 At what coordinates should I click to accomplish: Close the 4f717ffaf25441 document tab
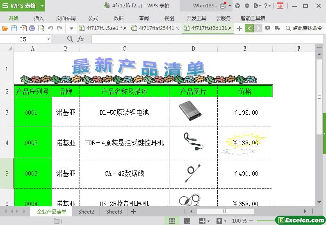click(177, 28)
